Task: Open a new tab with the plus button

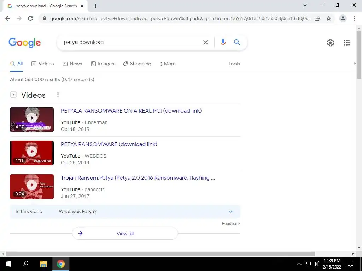Action: click(95, 6)
